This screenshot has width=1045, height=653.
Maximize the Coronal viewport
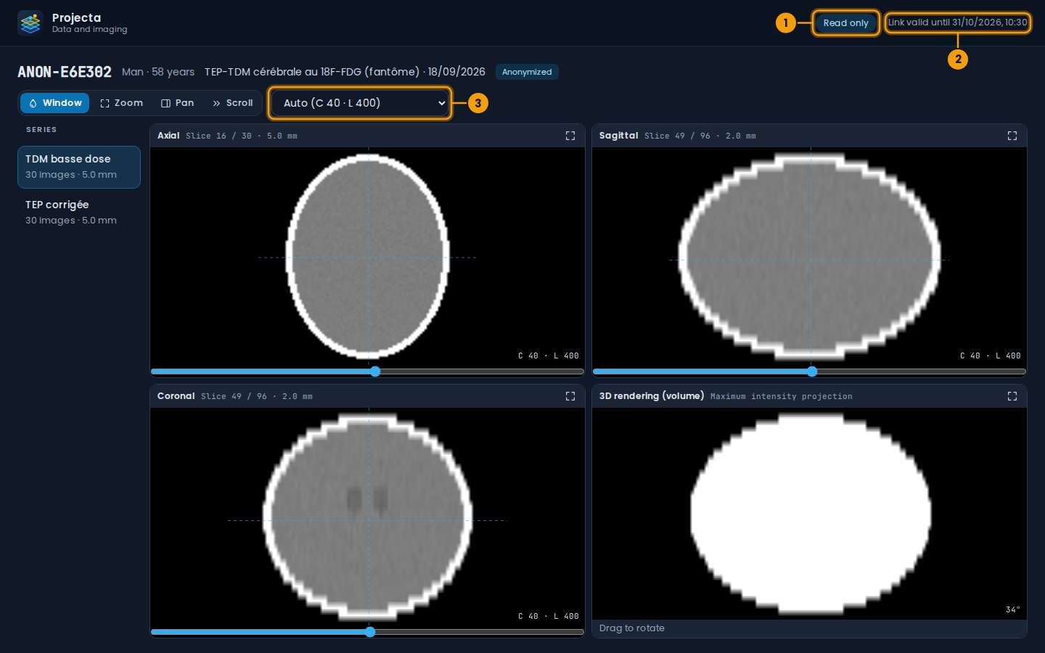tap(570, 396)
